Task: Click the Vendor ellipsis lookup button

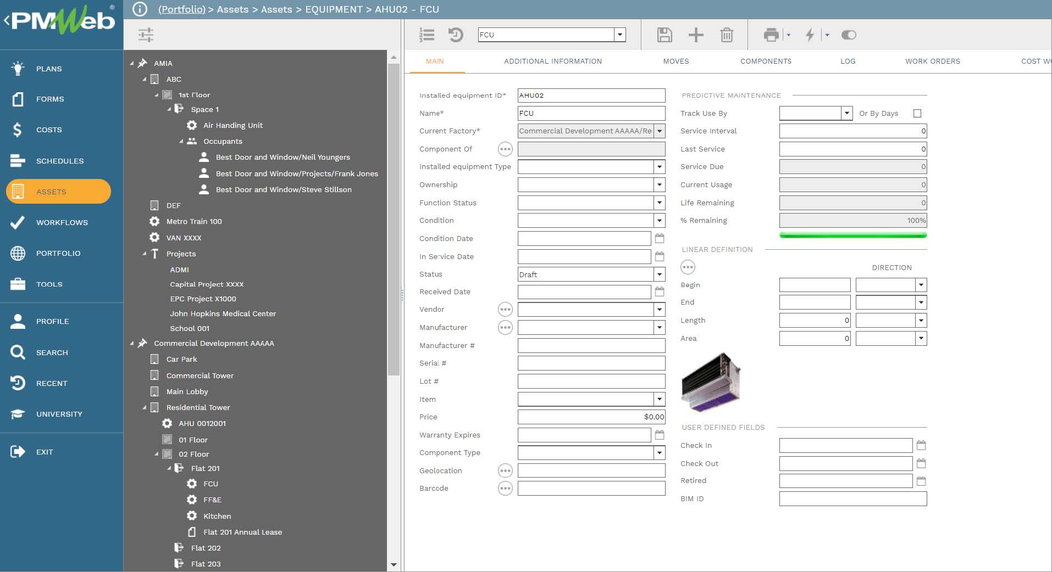Action: tap(505, 310)
